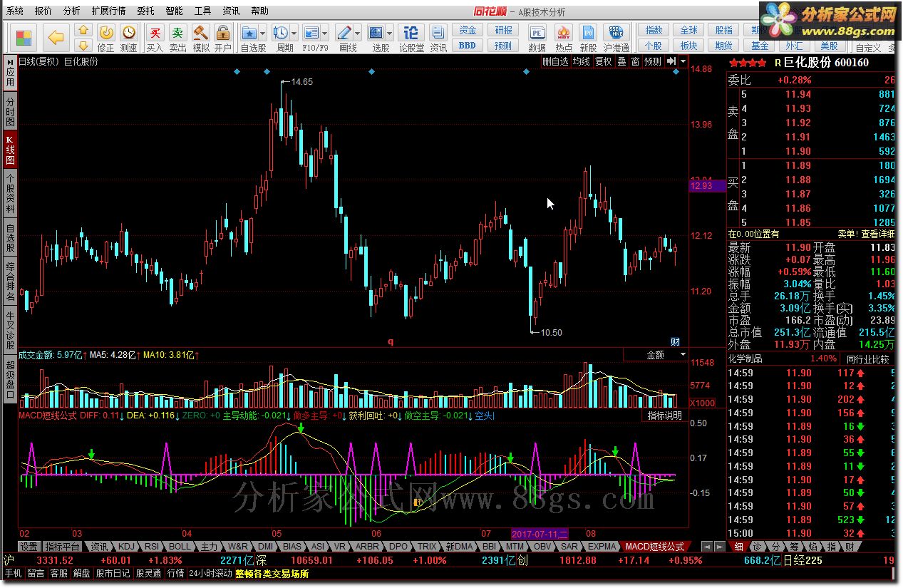Viewport: 903px width, 588px height.
Task: Click the 新股 IPO icon
Action: (x=588, y=33)
